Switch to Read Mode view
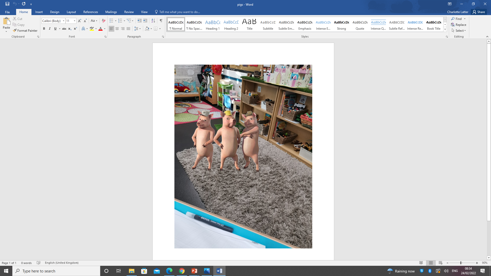The image size is (491, 276). point(421,263)
